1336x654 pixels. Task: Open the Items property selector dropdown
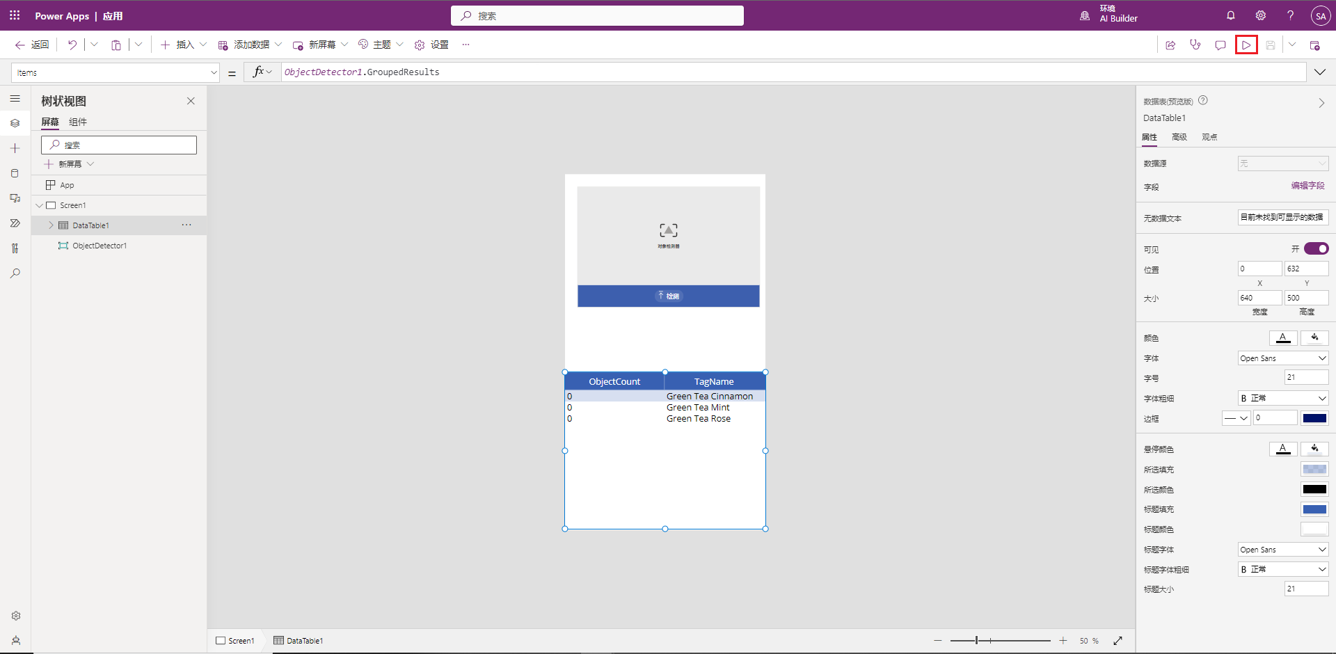(115, 72)
